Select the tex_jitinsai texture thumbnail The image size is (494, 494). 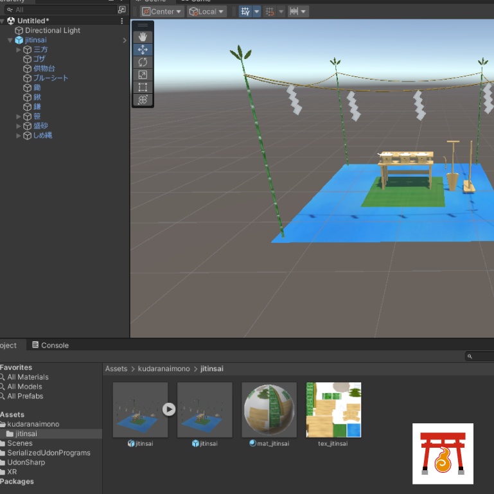[x=333, y=410]
